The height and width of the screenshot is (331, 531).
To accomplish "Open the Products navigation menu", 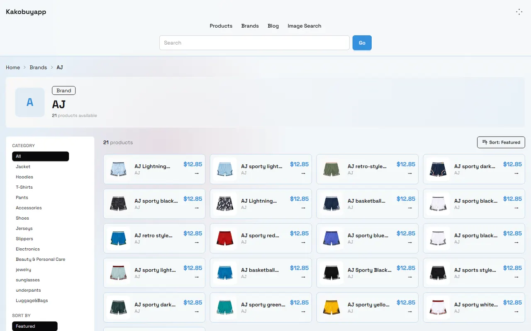I will [x=221, y=26].
